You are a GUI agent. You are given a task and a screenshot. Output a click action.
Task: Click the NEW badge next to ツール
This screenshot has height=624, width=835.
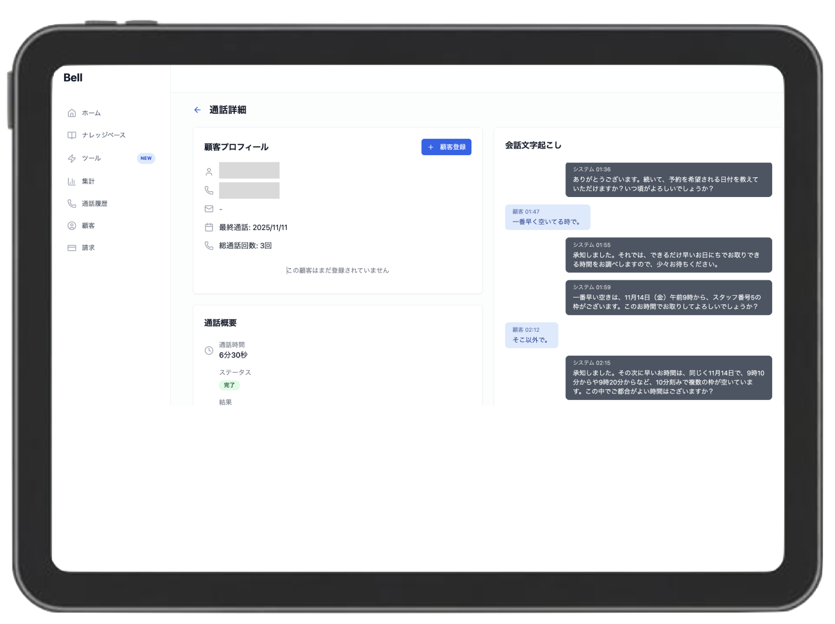[x=146, y=158]
